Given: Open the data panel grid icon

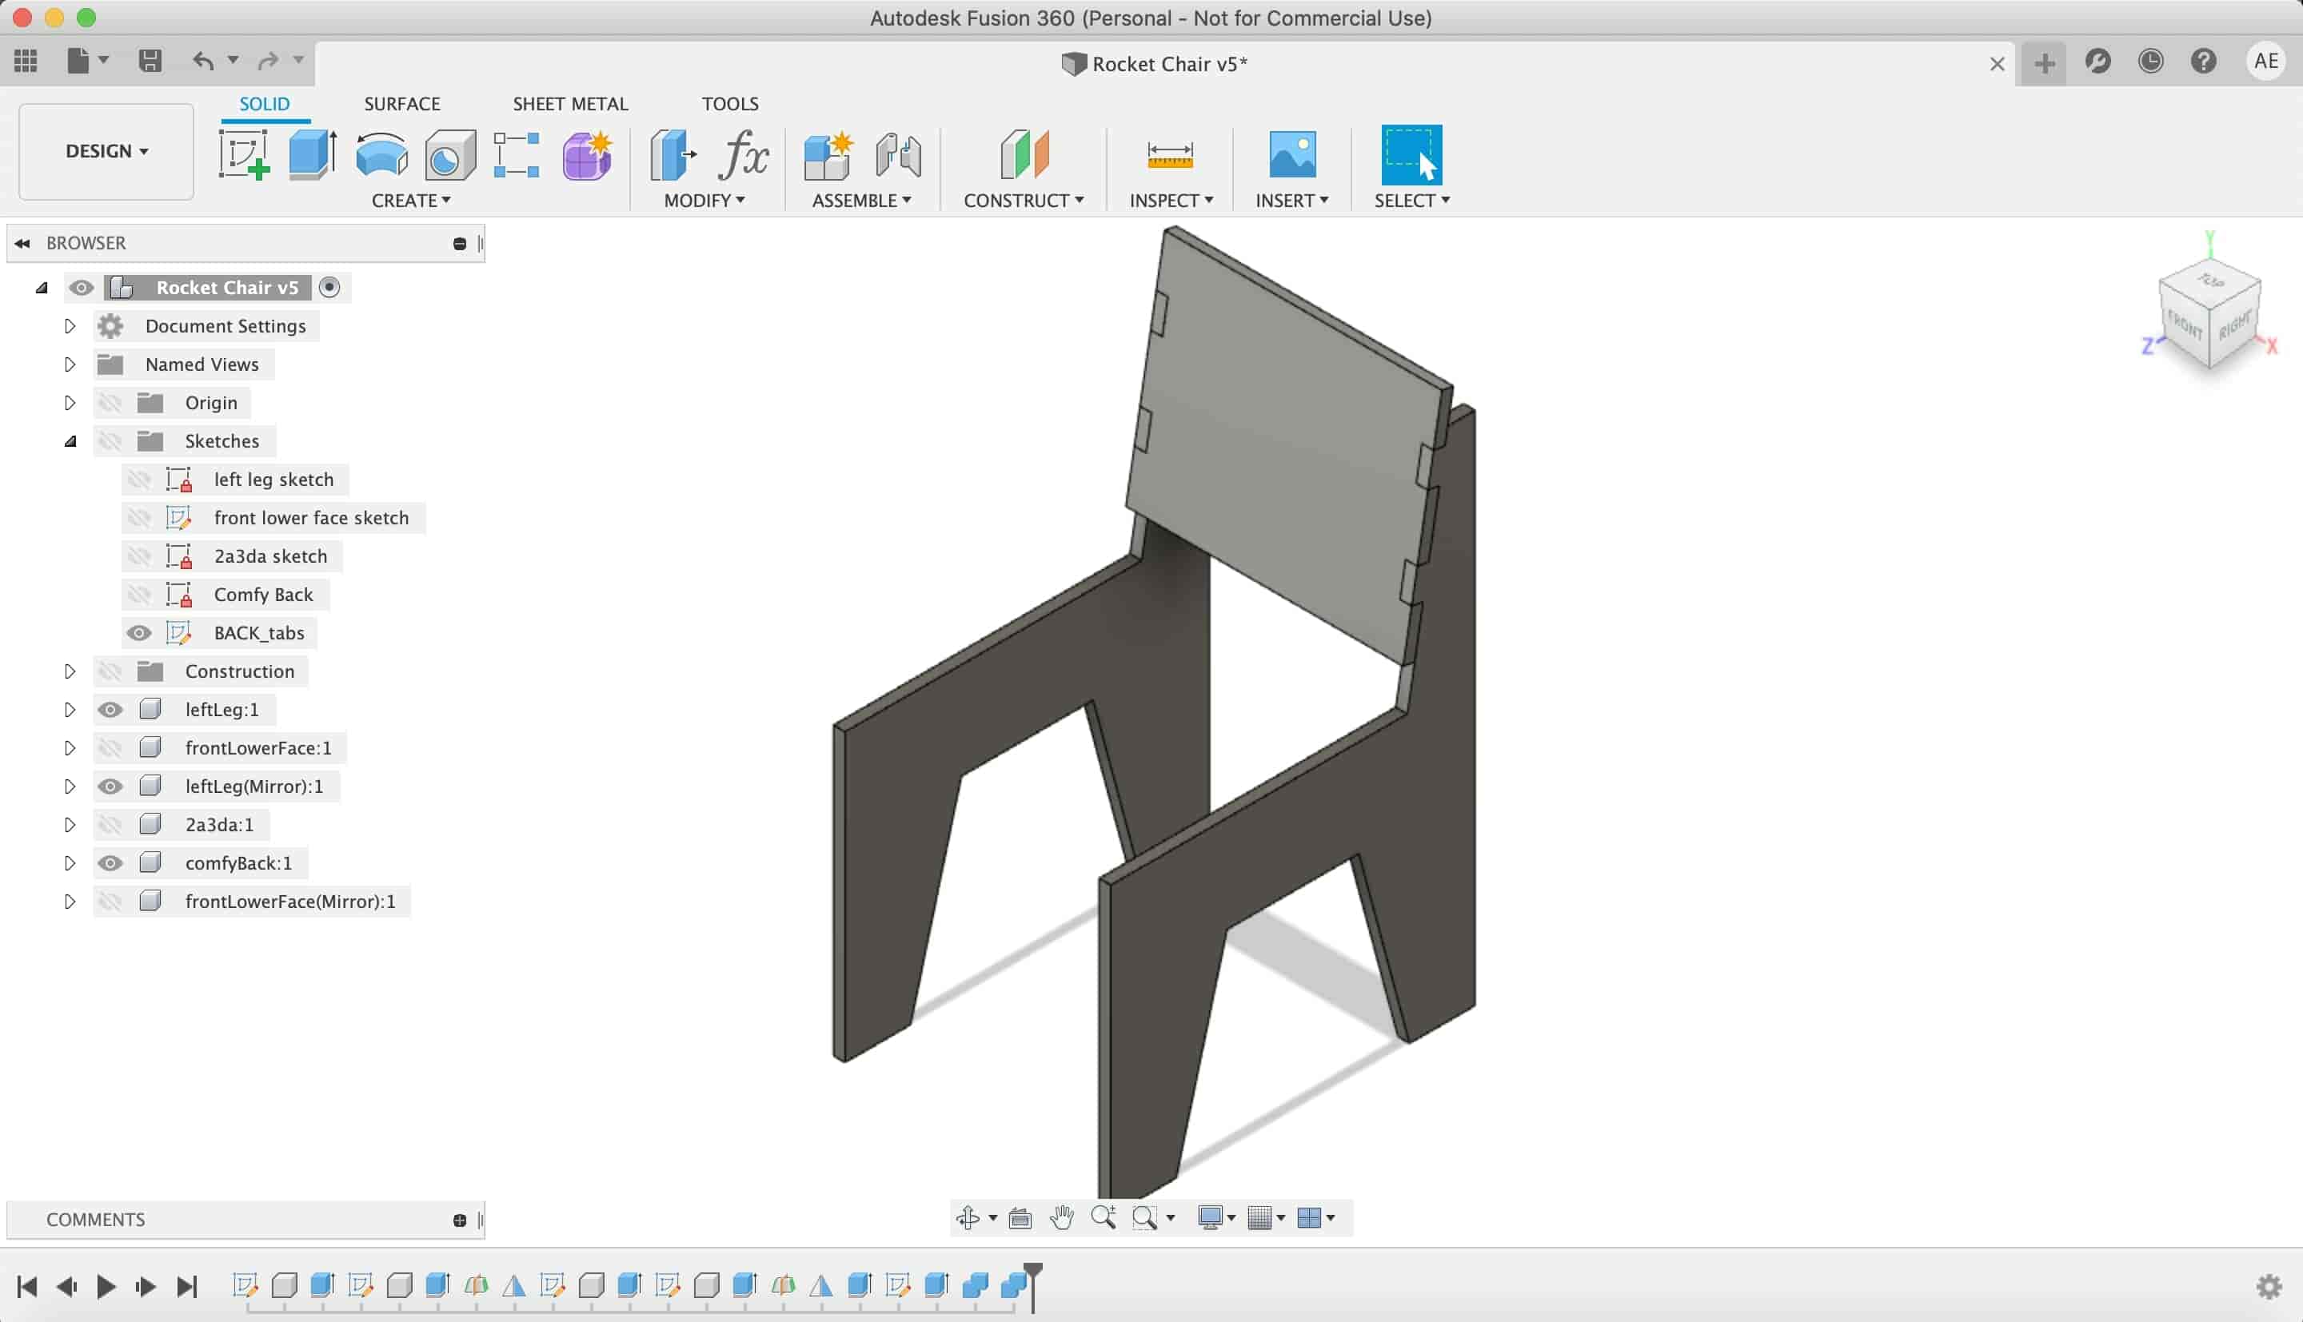Looking at the screenshot, I should (x=26, y=61).
